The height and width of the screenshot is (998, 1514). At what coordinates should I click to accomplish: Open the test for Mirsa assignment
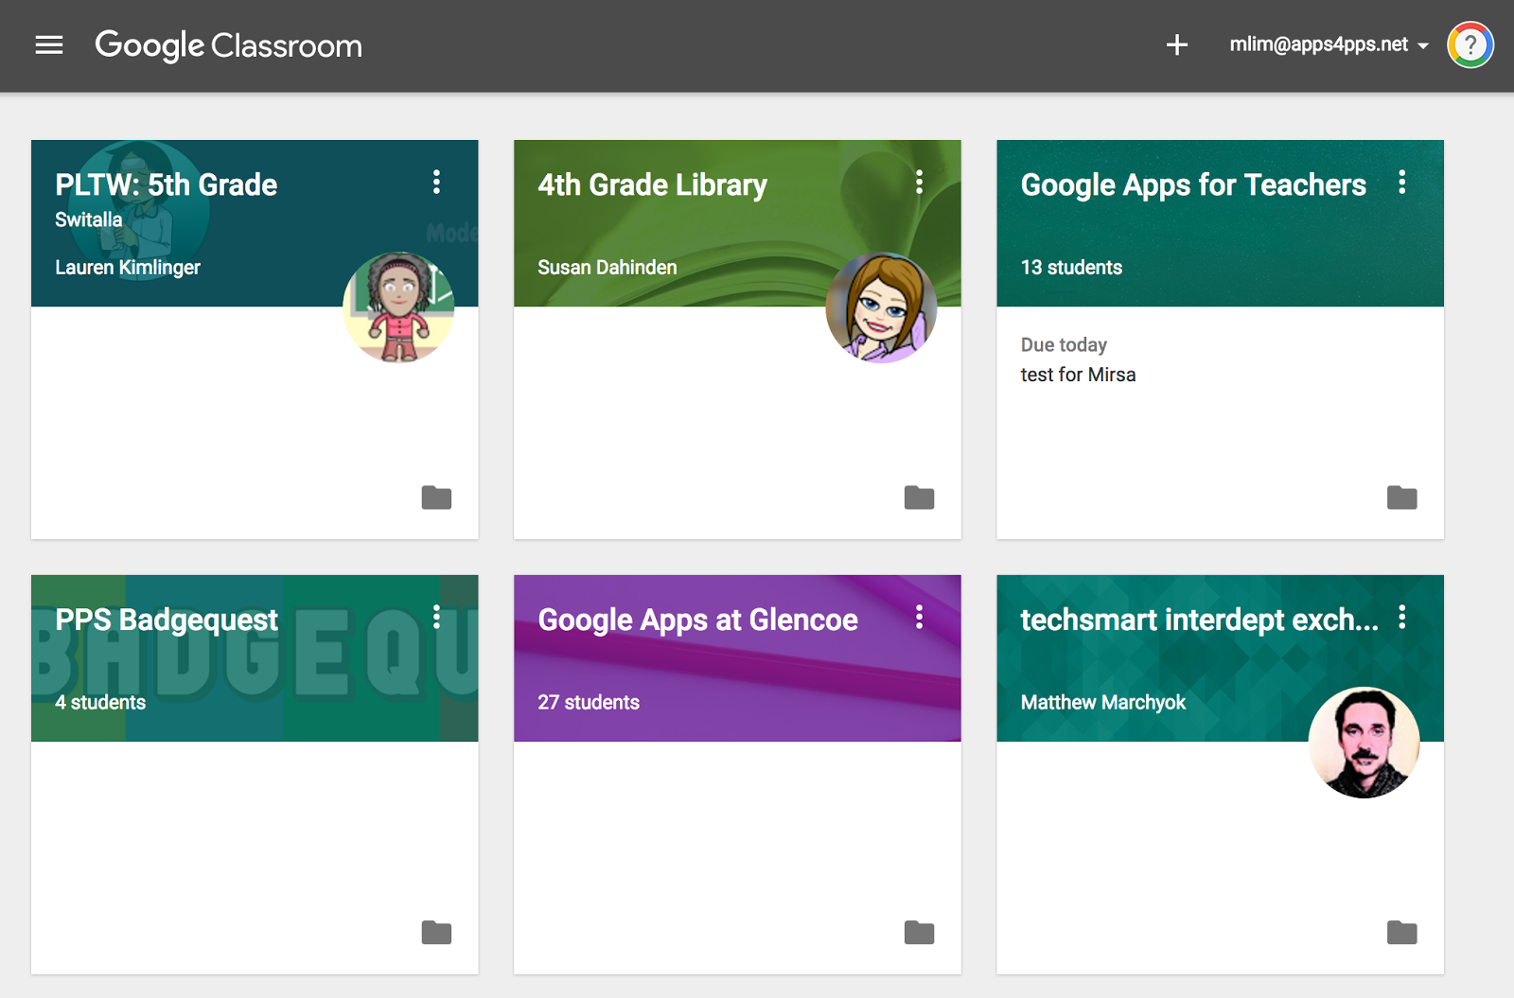[1077, 375]
